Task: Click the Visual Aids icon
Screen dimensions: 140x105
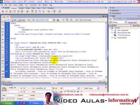Action: (71, 20)
